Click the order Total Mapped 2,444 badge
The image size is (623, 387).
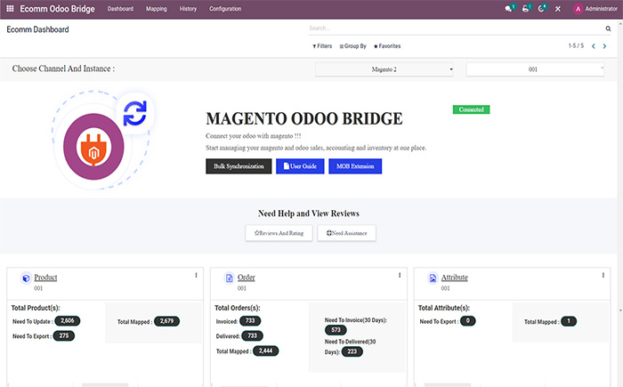coord(266,351)
